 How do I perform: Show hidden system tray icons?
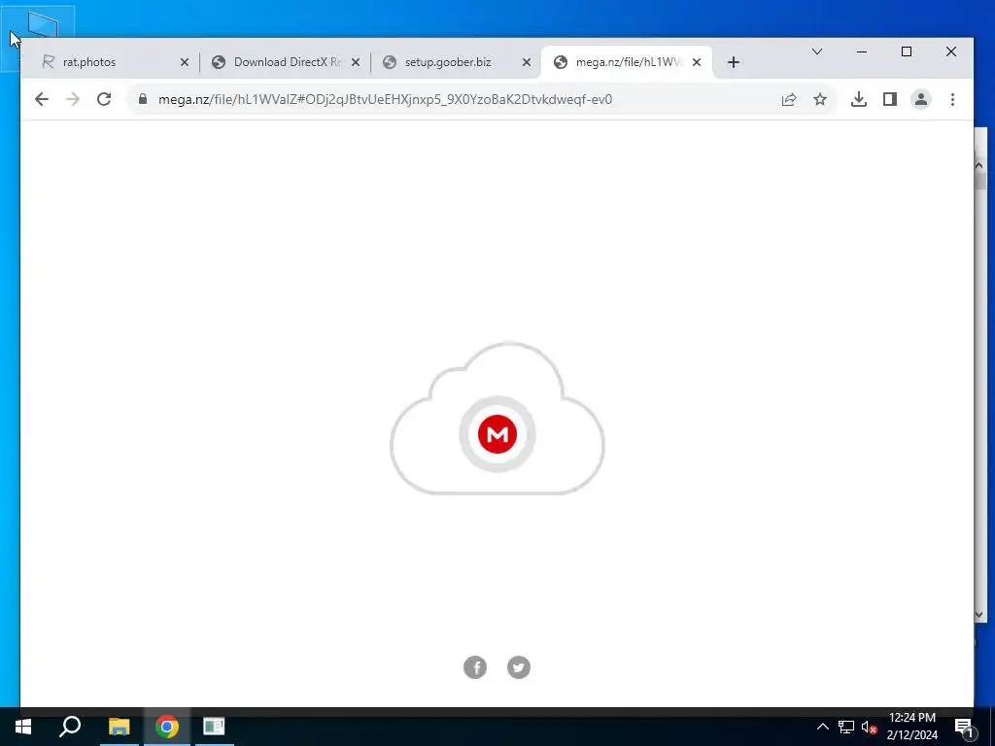[x=822, y=727]
